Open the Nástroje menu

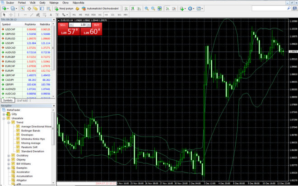point(54,3)
